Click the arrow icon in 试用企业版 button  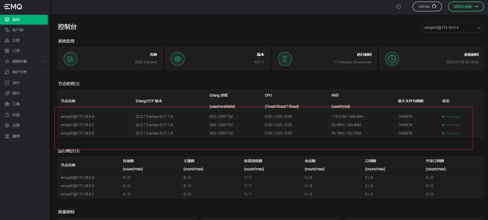click(476, 6)
